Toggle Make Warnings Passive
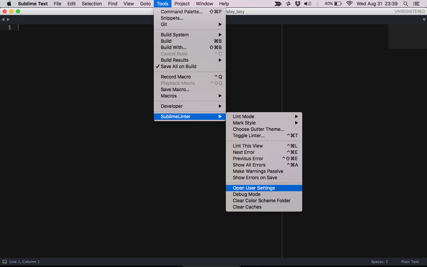Viewport: 427px width, 267px height. (264, 171)
